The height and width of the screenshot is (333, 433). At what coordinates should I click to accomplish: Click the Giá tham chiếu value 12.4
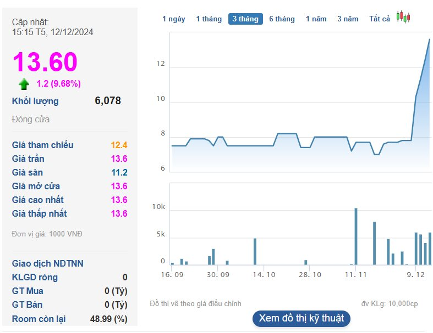(119, 145)
